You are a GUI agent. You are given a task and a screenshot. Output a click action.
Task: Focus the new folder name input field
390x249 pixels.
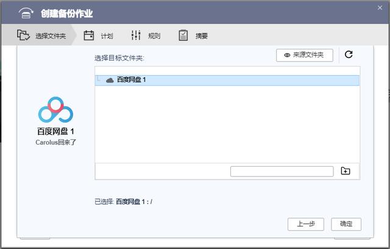click(282, 171)
